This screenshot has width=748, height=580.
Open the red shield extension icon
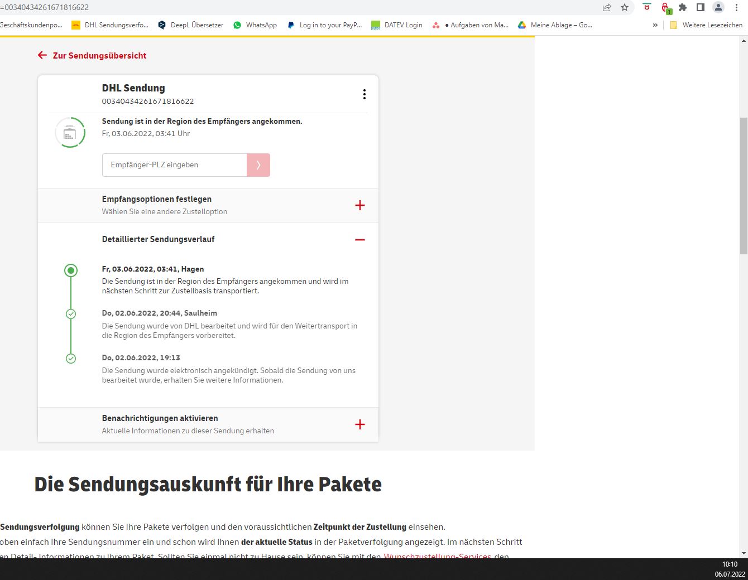click(647, 7)
